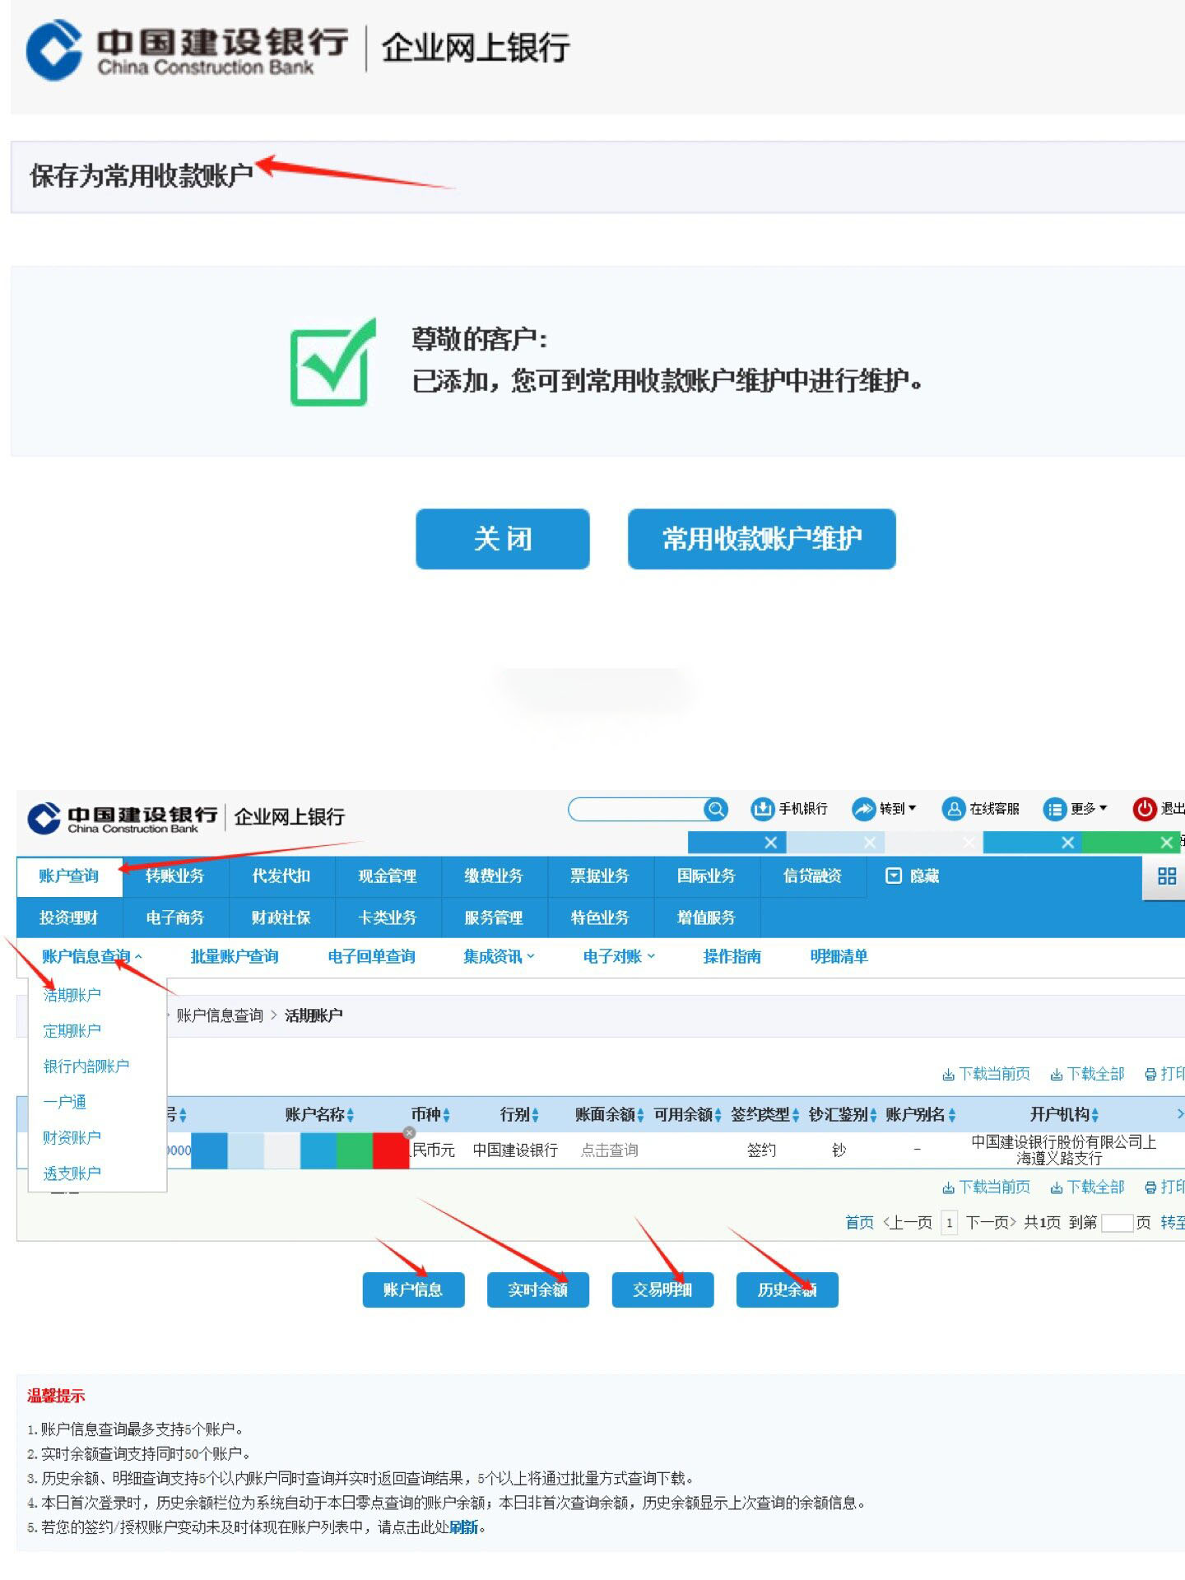
Task: Click the 账户信息 button
Action: coord(414,1290)
